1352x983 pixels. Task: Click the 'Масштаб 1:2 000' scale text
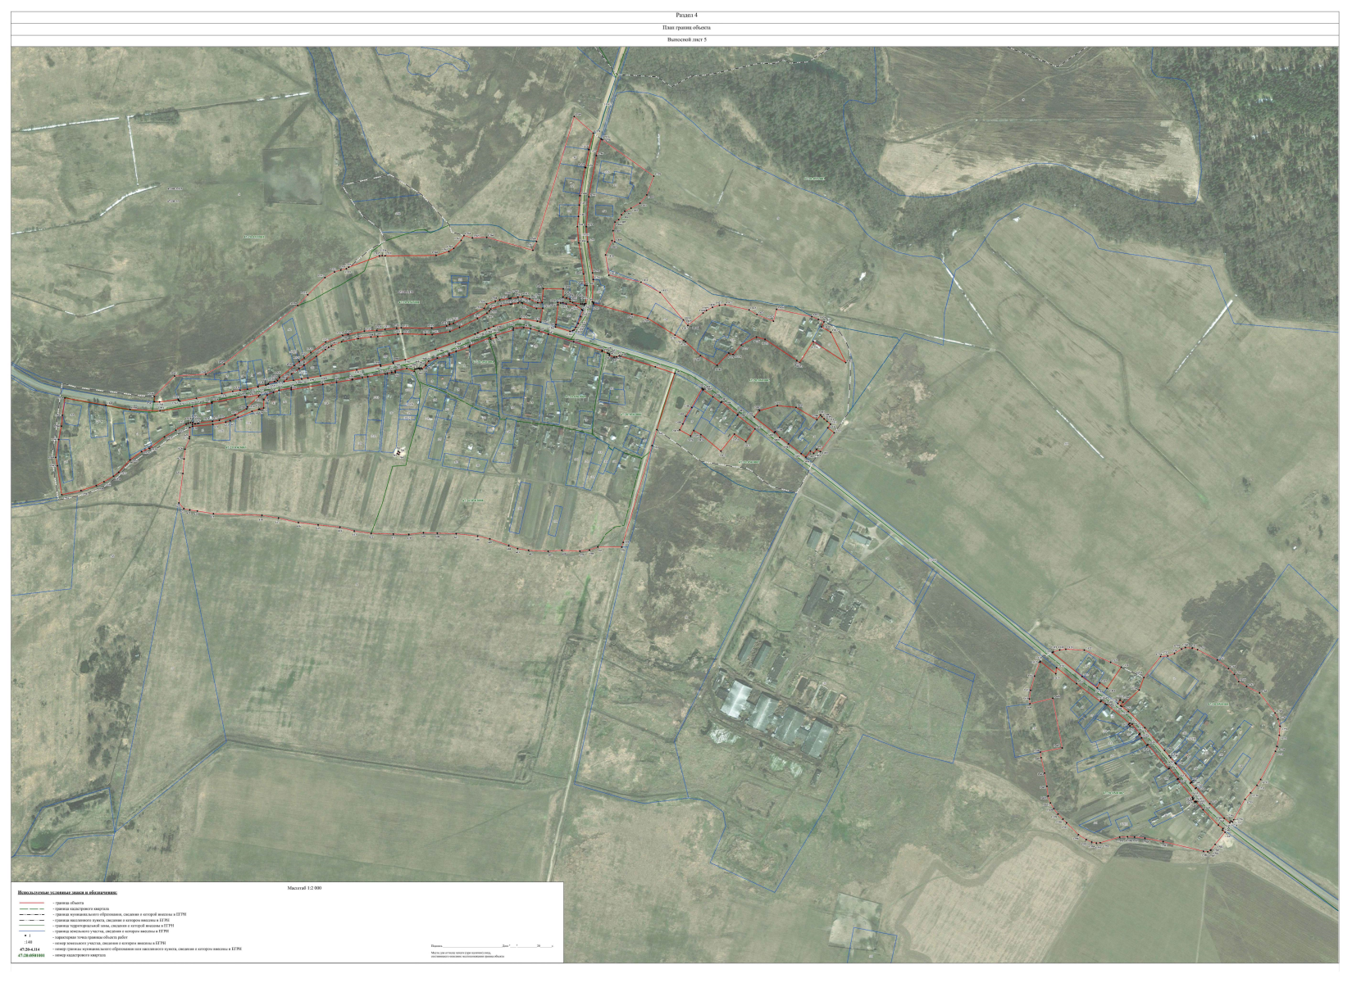click(x=306, y=887)
